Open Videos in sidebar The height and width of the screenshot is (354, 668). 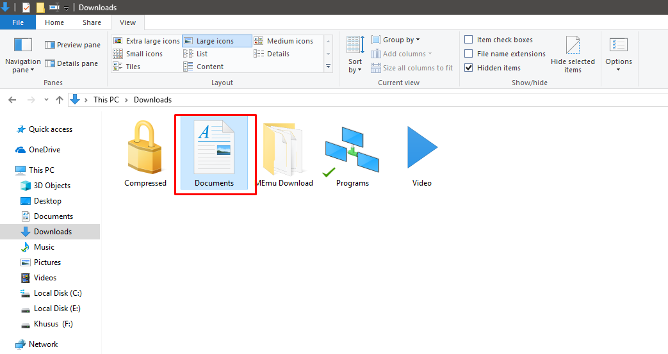[x=39, y=277]
